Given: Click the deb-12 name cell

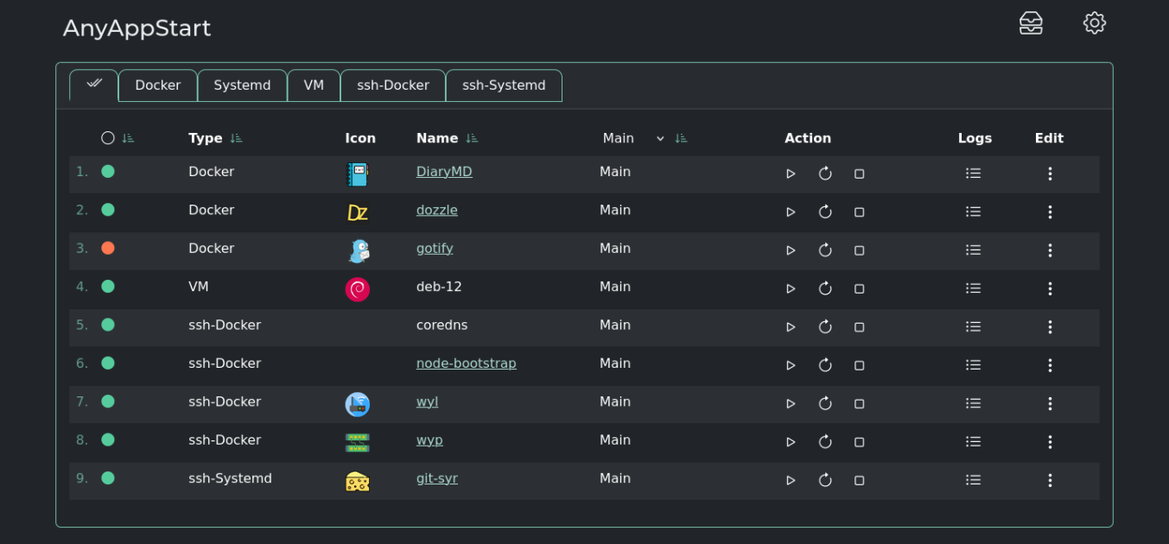Looking at the screenshot, I should pos(439,287).
